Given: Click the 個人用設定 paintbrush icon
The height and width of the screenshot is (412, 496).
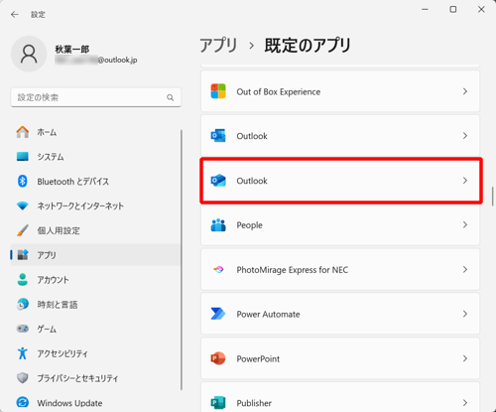Looking at the screenshot, I should pos(23,230).
